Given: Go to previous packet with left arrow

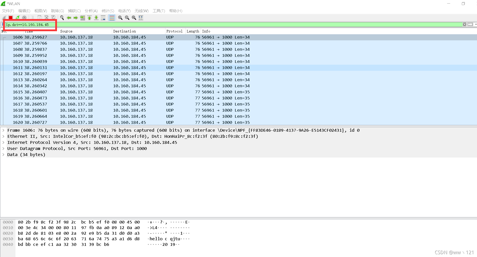Looking at the screenshot, I should pos(69,18).
